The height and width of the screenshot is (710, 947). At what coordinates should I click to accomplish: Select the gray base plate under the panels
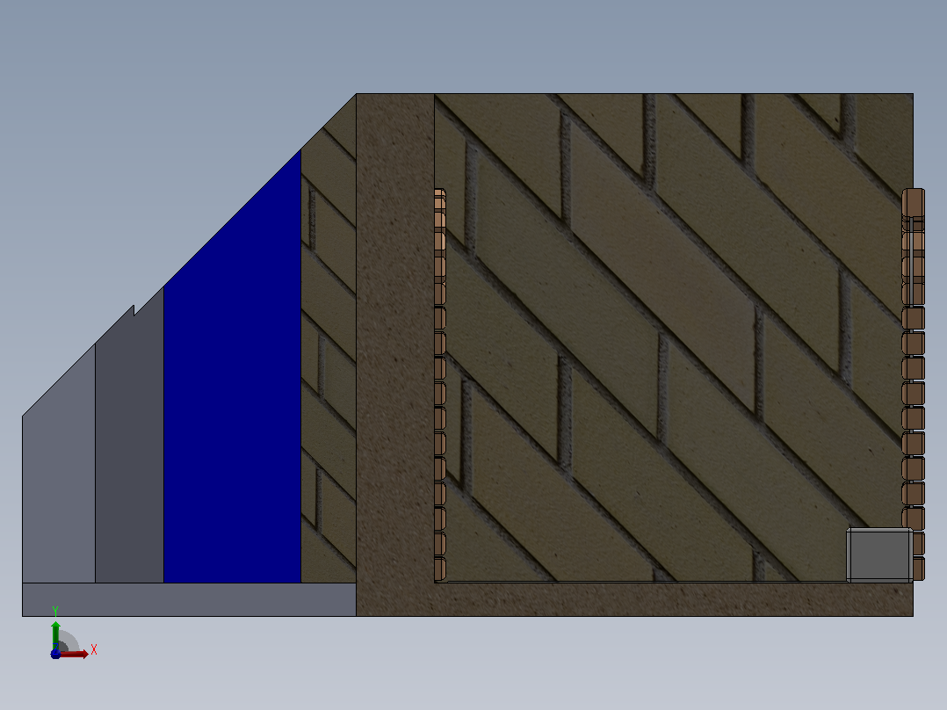(189, 599)
